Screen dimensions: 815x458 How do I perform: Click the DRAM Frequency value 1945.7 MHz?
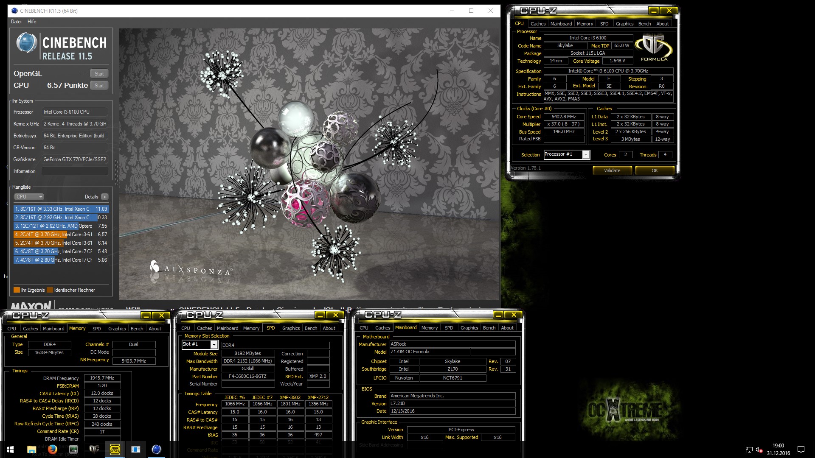(102, 378)
